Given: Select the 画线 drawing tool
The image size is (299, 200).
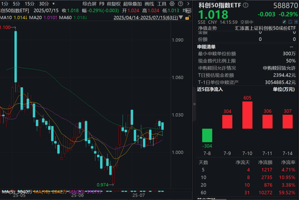Looking at the screenshot, I should pyautogui.click(x=149, y=4).
